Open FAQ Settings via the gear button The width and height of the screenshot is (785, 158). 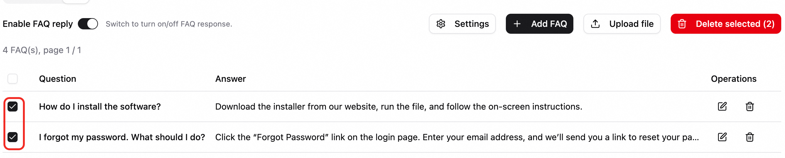[462, 24]
